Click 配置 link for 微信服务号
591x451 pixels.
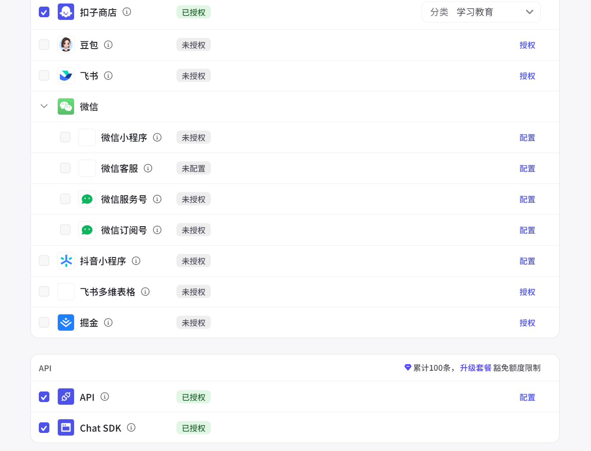(527, 199)
